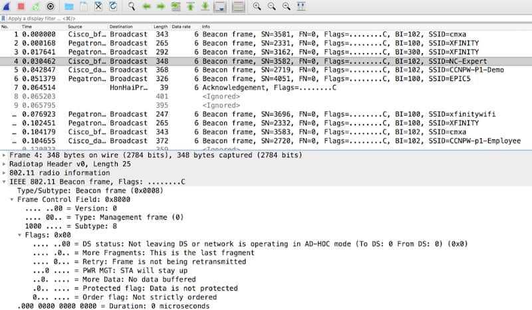
Task: Select the Order flag field line
Action: (125, 297)
